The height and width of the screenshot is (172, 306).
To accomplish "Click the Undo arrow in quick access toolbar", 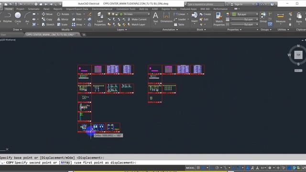I will (21, 4).
